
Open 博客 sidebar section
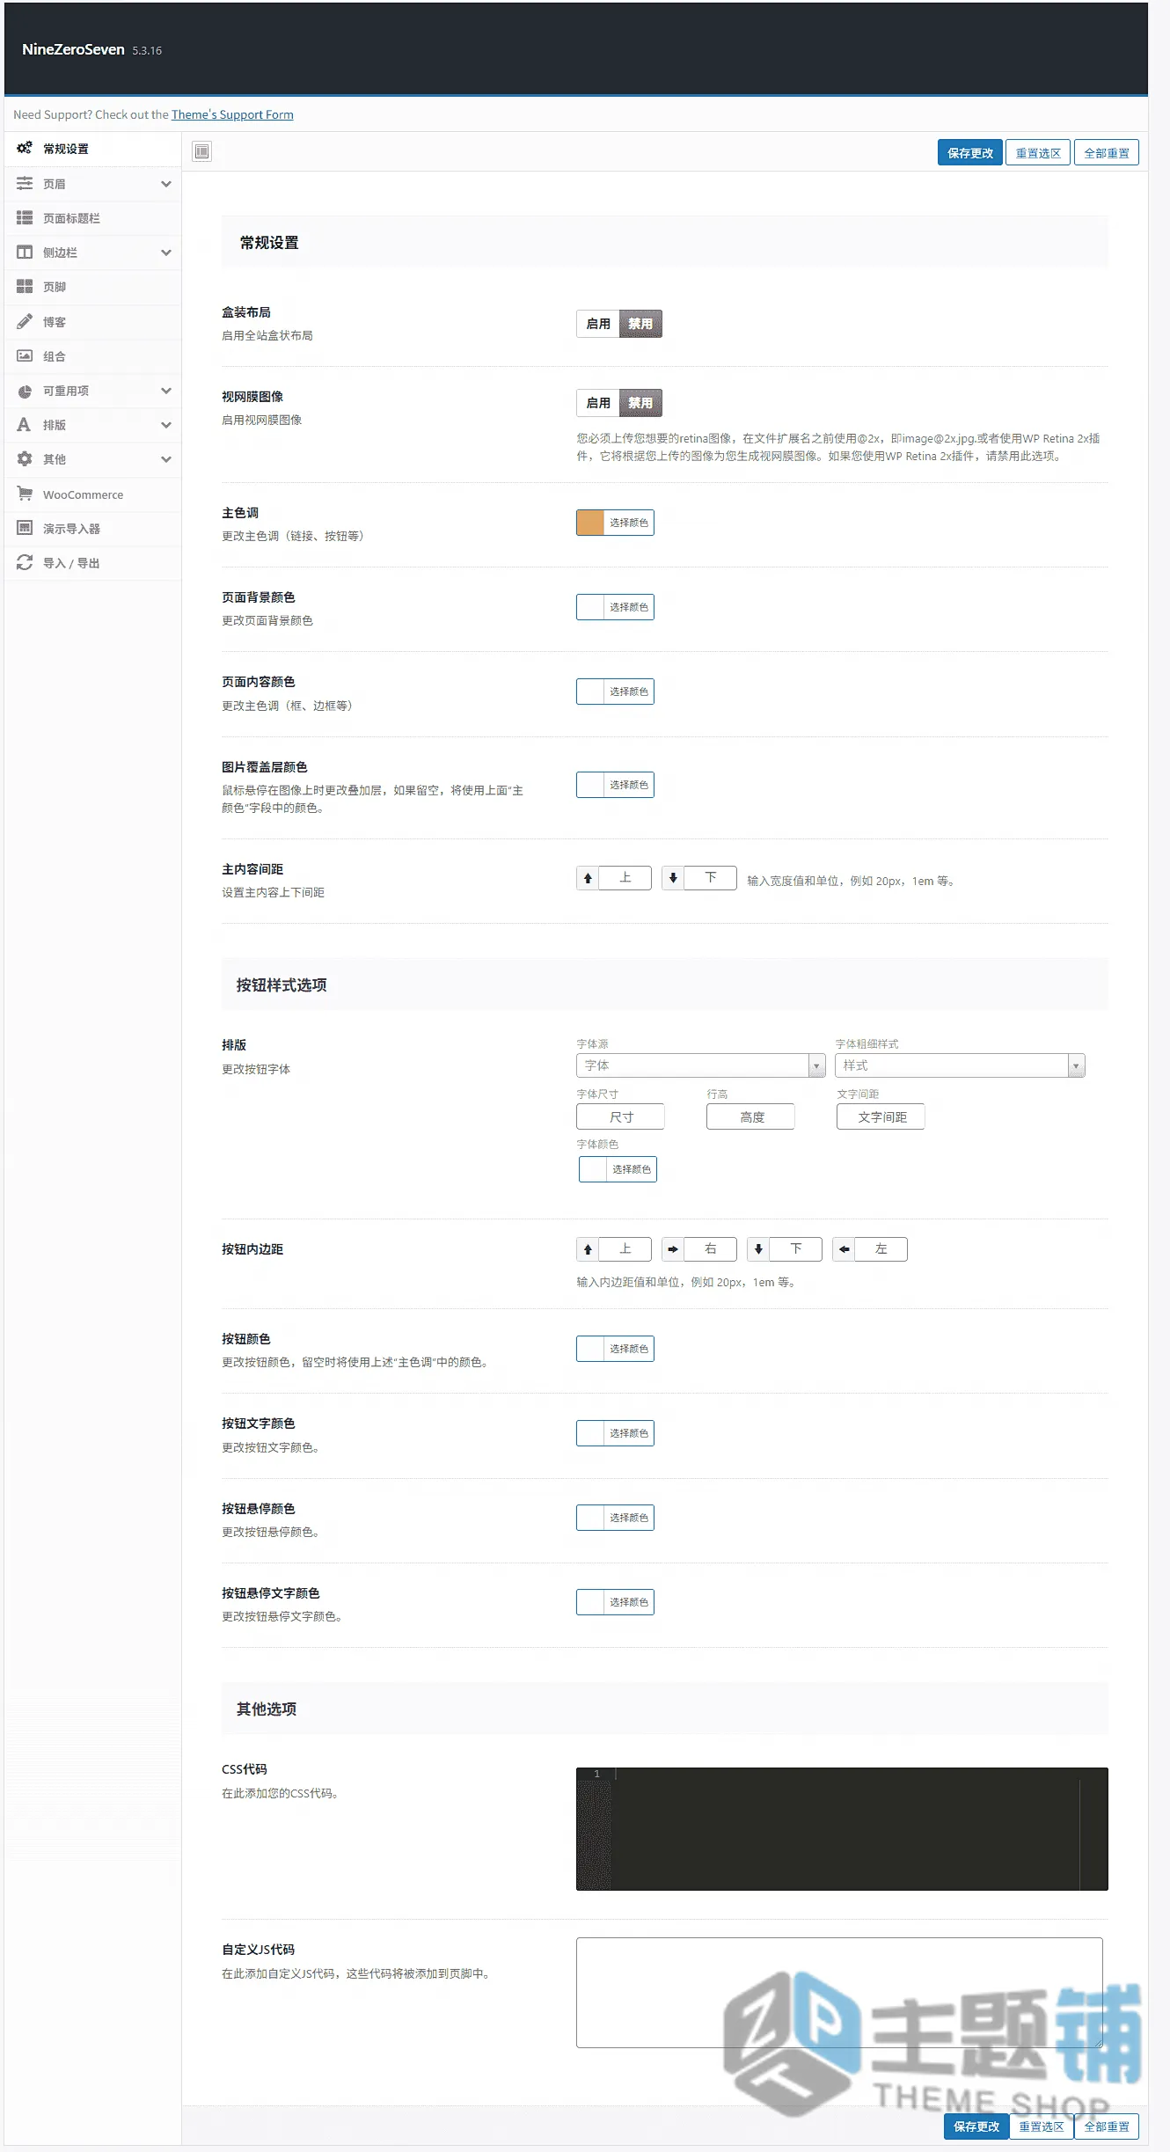click(x=92, y=322)
